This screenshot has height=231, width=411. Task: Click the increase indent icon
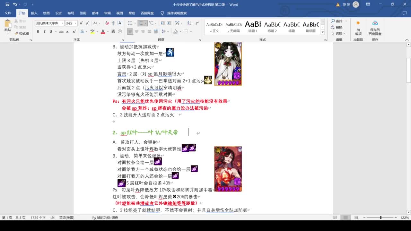point(169,23)
